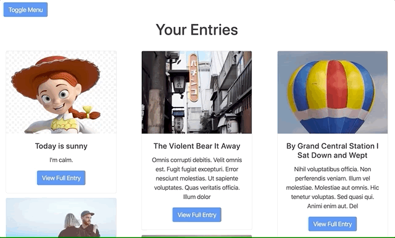Viewport: 395px width, 238px height.
Task: Click the Nihil voluptatibus officia description text
Action: [x=333, y=187]
